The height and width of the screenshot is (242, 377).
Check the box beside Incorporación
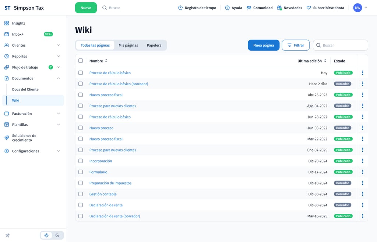[81, 161]
